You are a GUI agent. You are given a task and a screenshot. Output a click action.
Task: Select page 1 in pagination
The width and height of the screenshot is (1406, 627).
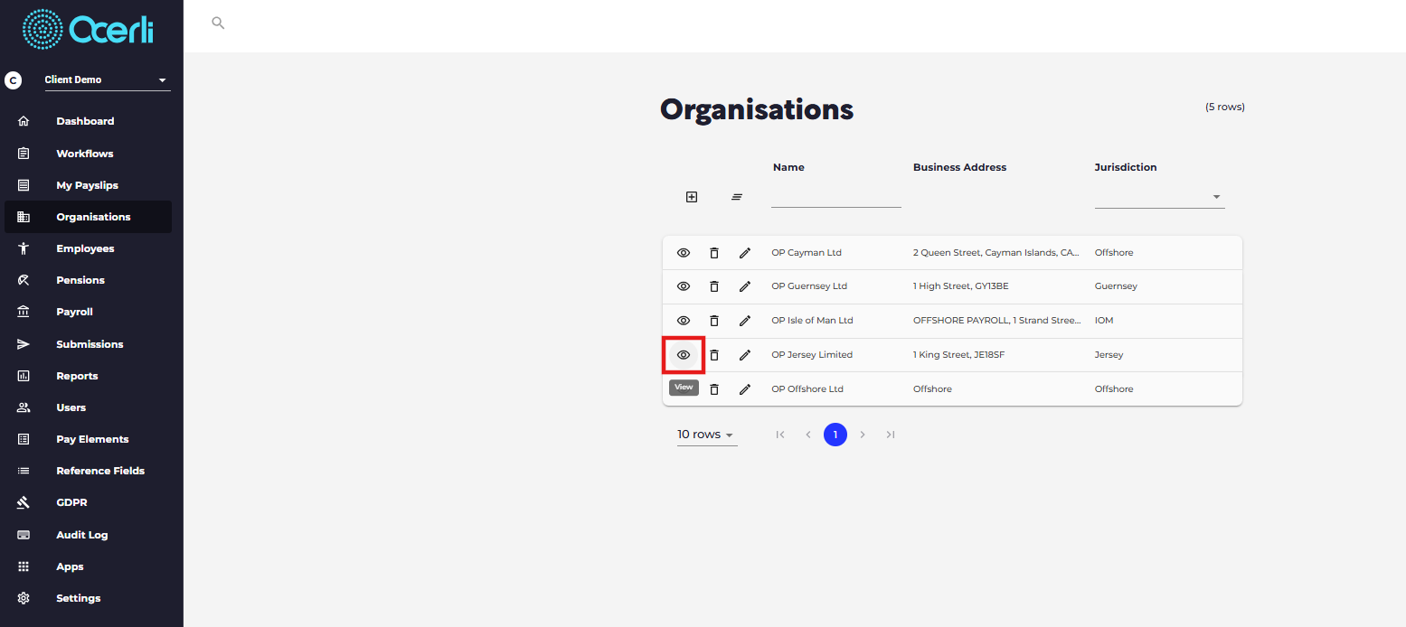(x=835, y=435)
